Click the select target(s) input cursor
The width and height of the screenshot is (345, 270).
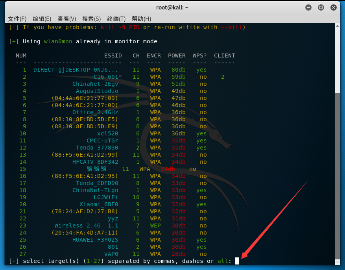237,261
